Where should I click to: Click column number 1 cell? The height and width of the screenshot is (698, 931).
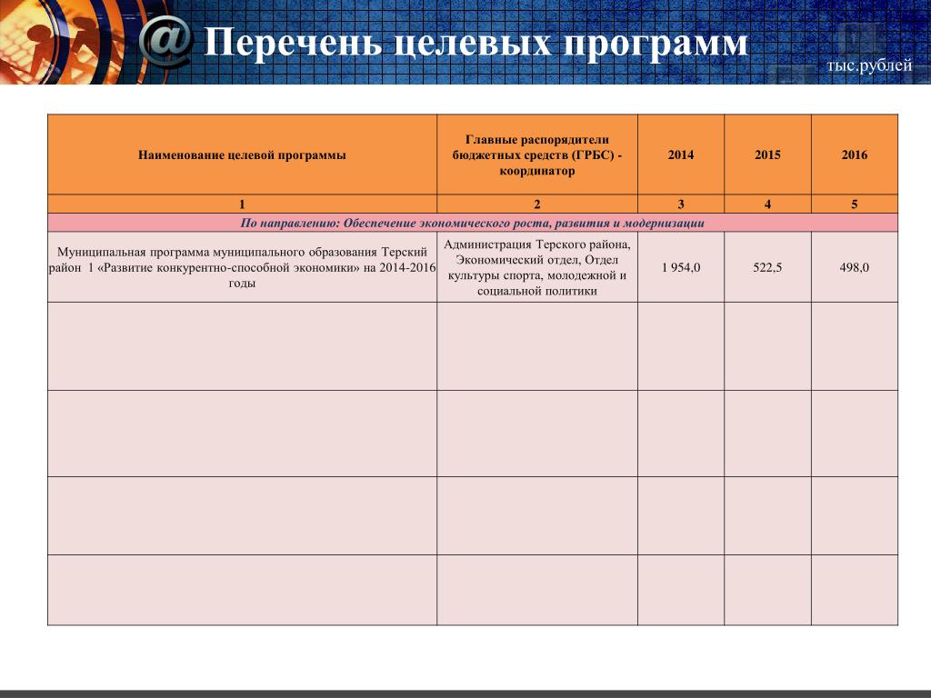tap(242, 204)
